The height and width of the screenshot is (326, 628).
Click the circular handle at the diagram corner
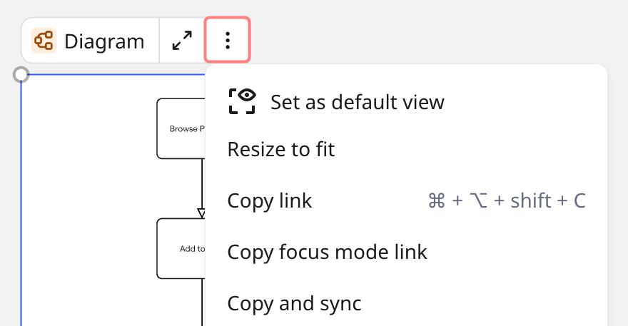tap(21, 74)
